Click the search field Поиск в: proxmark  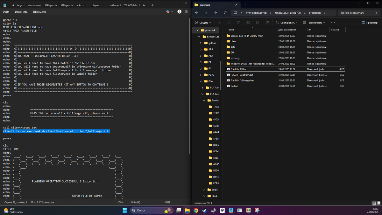[x=358, y=13]
